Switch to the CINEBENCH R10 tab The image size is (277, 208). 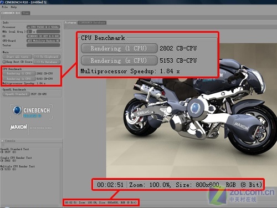point(11,13)
